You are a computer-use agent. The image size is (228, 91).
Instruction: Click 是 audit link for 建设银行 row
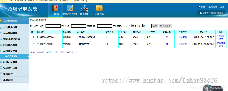pyautogui.click(x=167, y=37)
